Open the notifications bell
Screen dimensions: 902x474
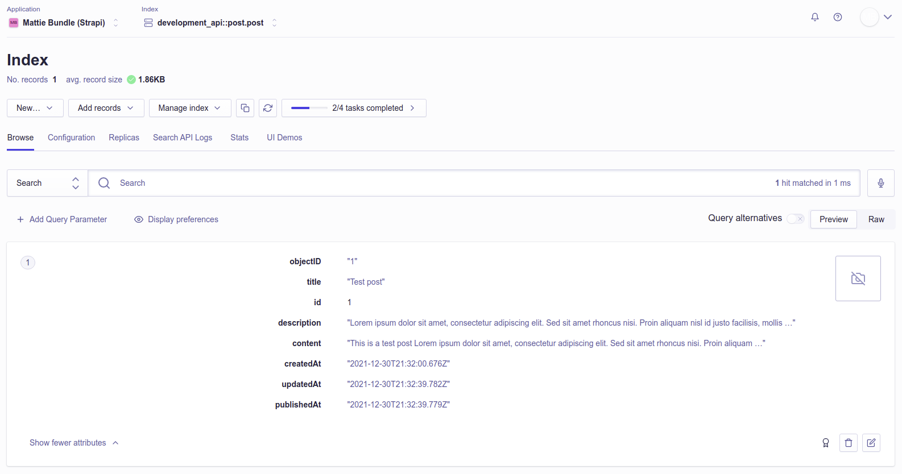pos(815,17)
